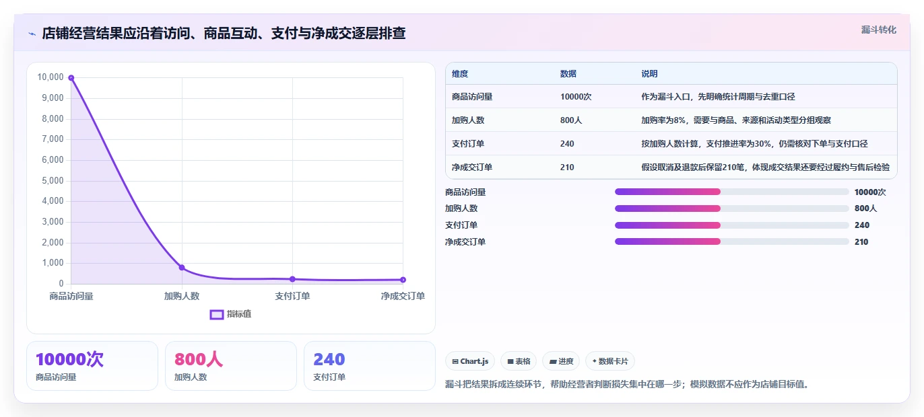Click the Chart.js tag chip
The height and width of the screenshot is (417, 924).
pos(470,361)
